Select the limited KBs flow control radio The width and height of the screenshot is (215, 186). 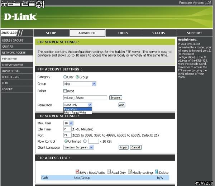[85, 141]
